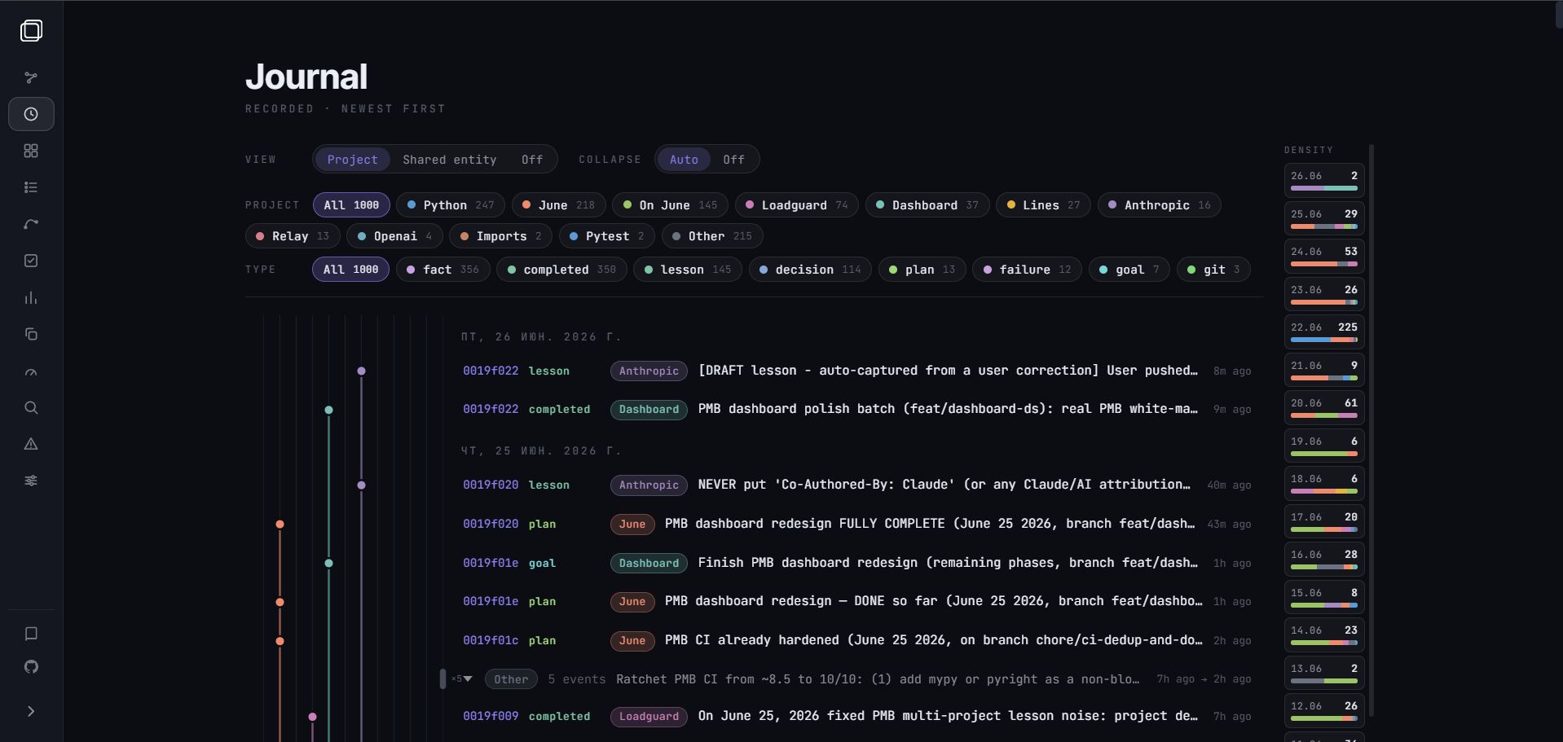Screen dimensions: 1563x742
Task: Open the GitHub icon in sidebar
Action: tap(31, 667)
